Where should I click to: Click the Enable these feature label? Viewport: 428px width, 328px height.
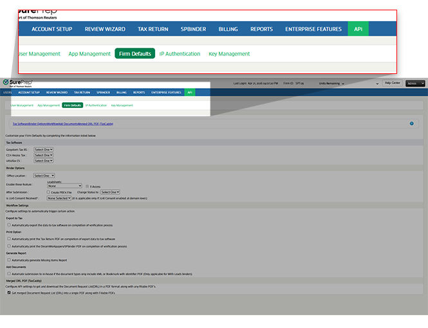pyautogui.click(x=19, y=185)
